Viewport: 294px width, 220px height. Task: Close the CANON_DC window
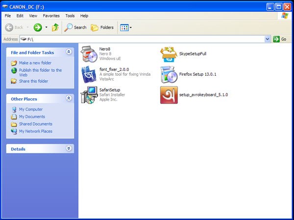pos(287,7)
